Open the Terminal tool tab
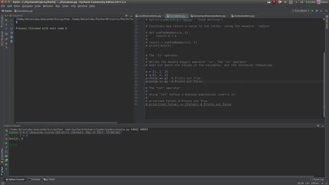Screen dimensions: 329x185 (34, 179)
